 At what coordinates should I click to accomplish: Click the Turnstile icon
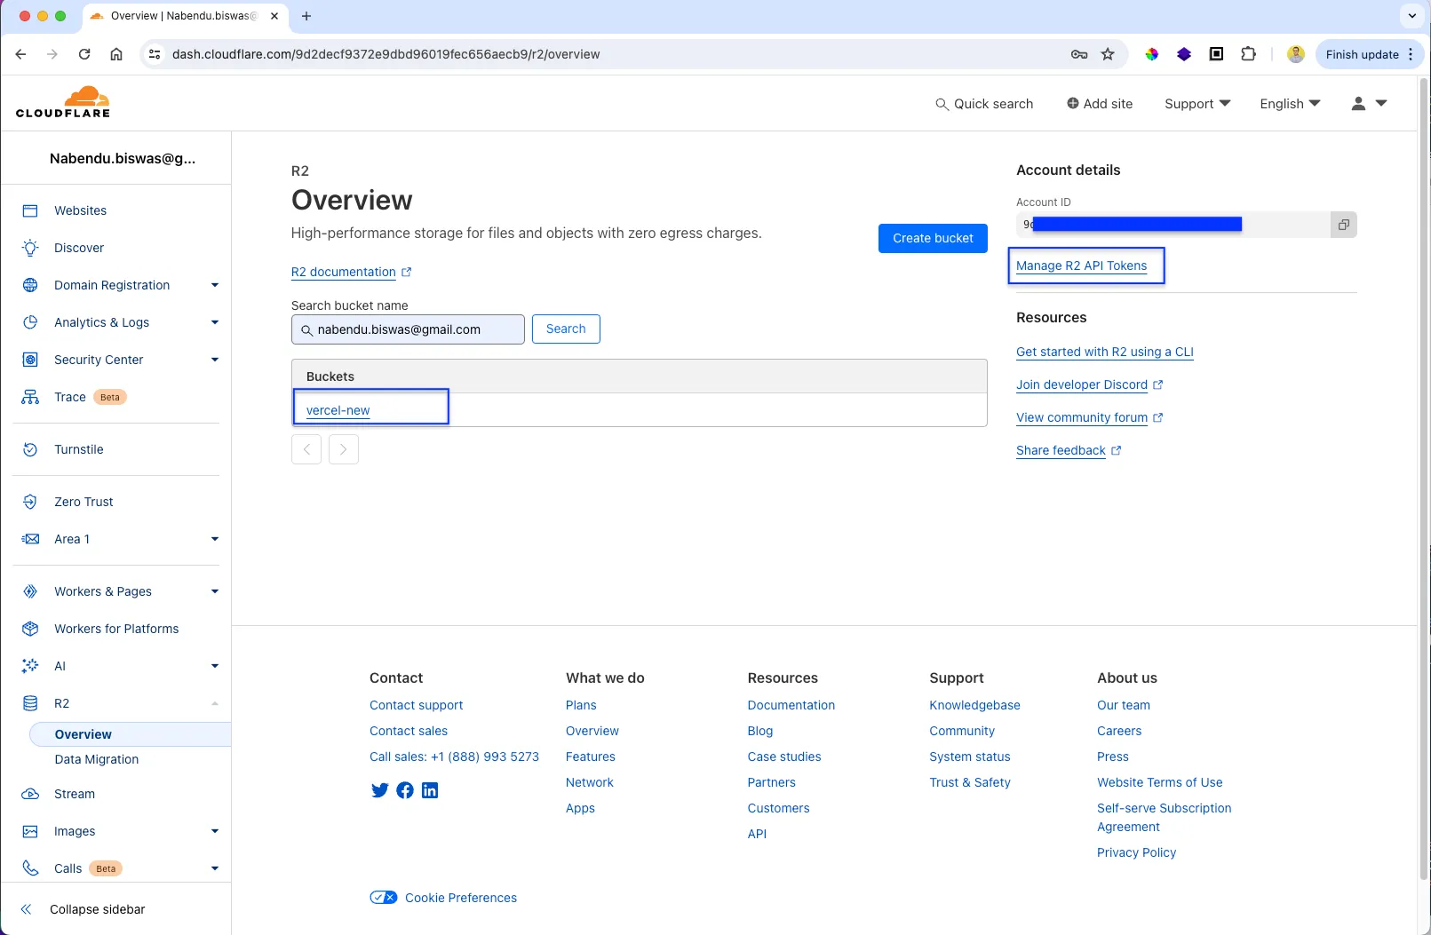pos(30,449)
